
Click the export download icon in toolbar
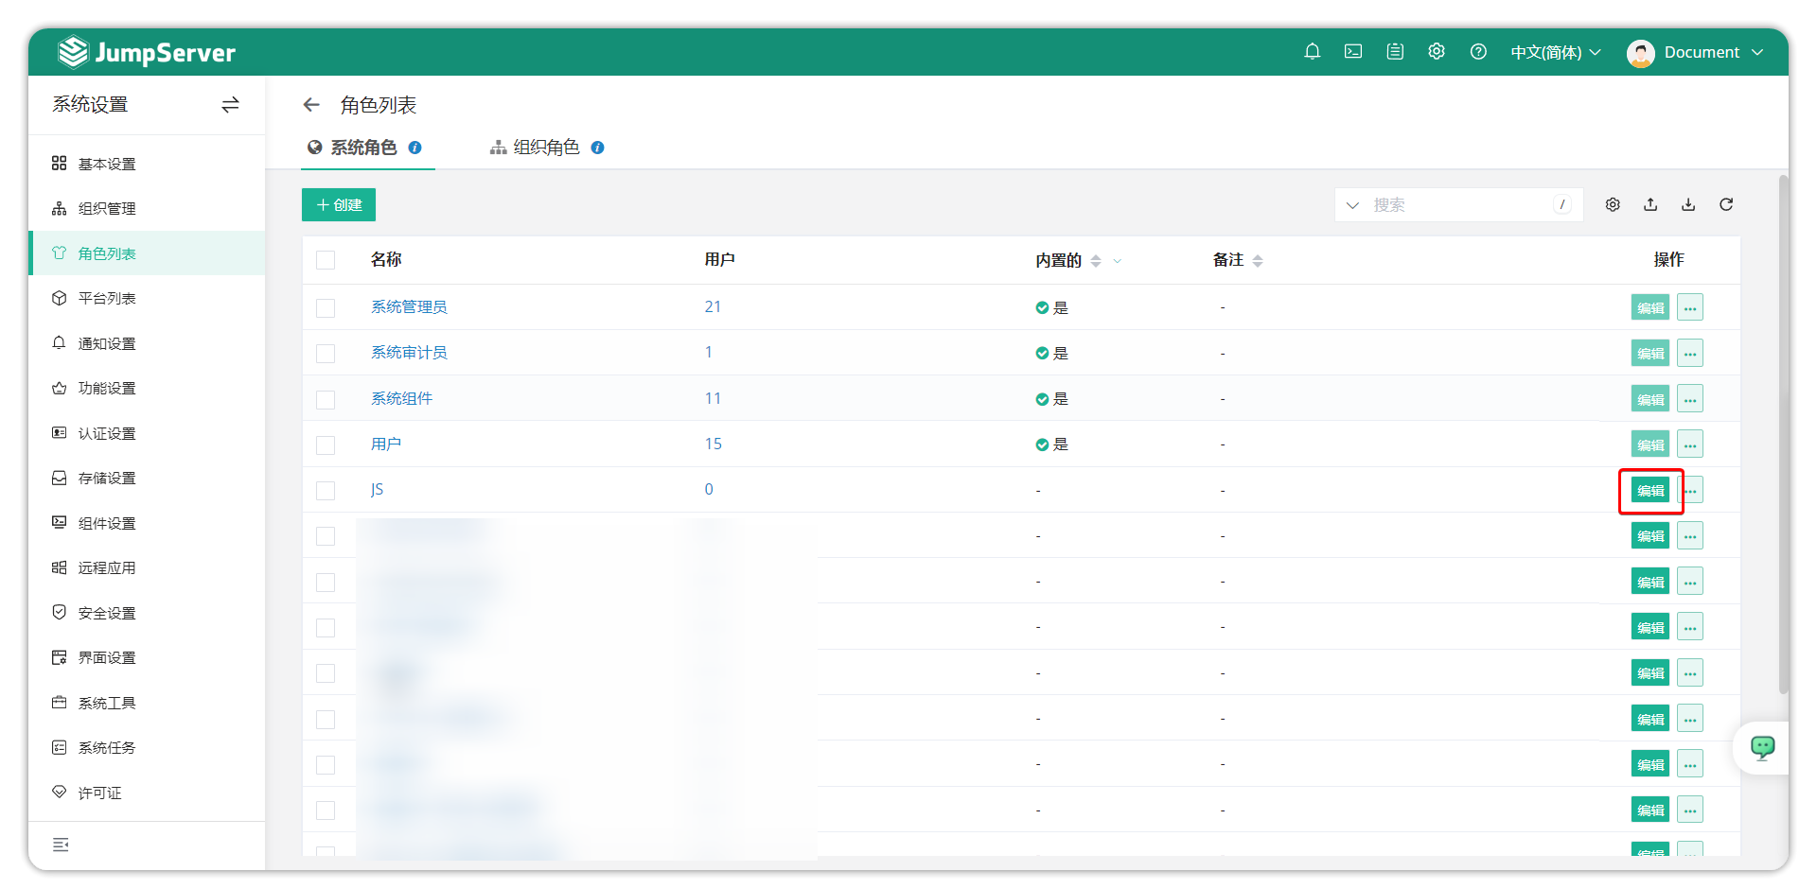(1688, 205)
